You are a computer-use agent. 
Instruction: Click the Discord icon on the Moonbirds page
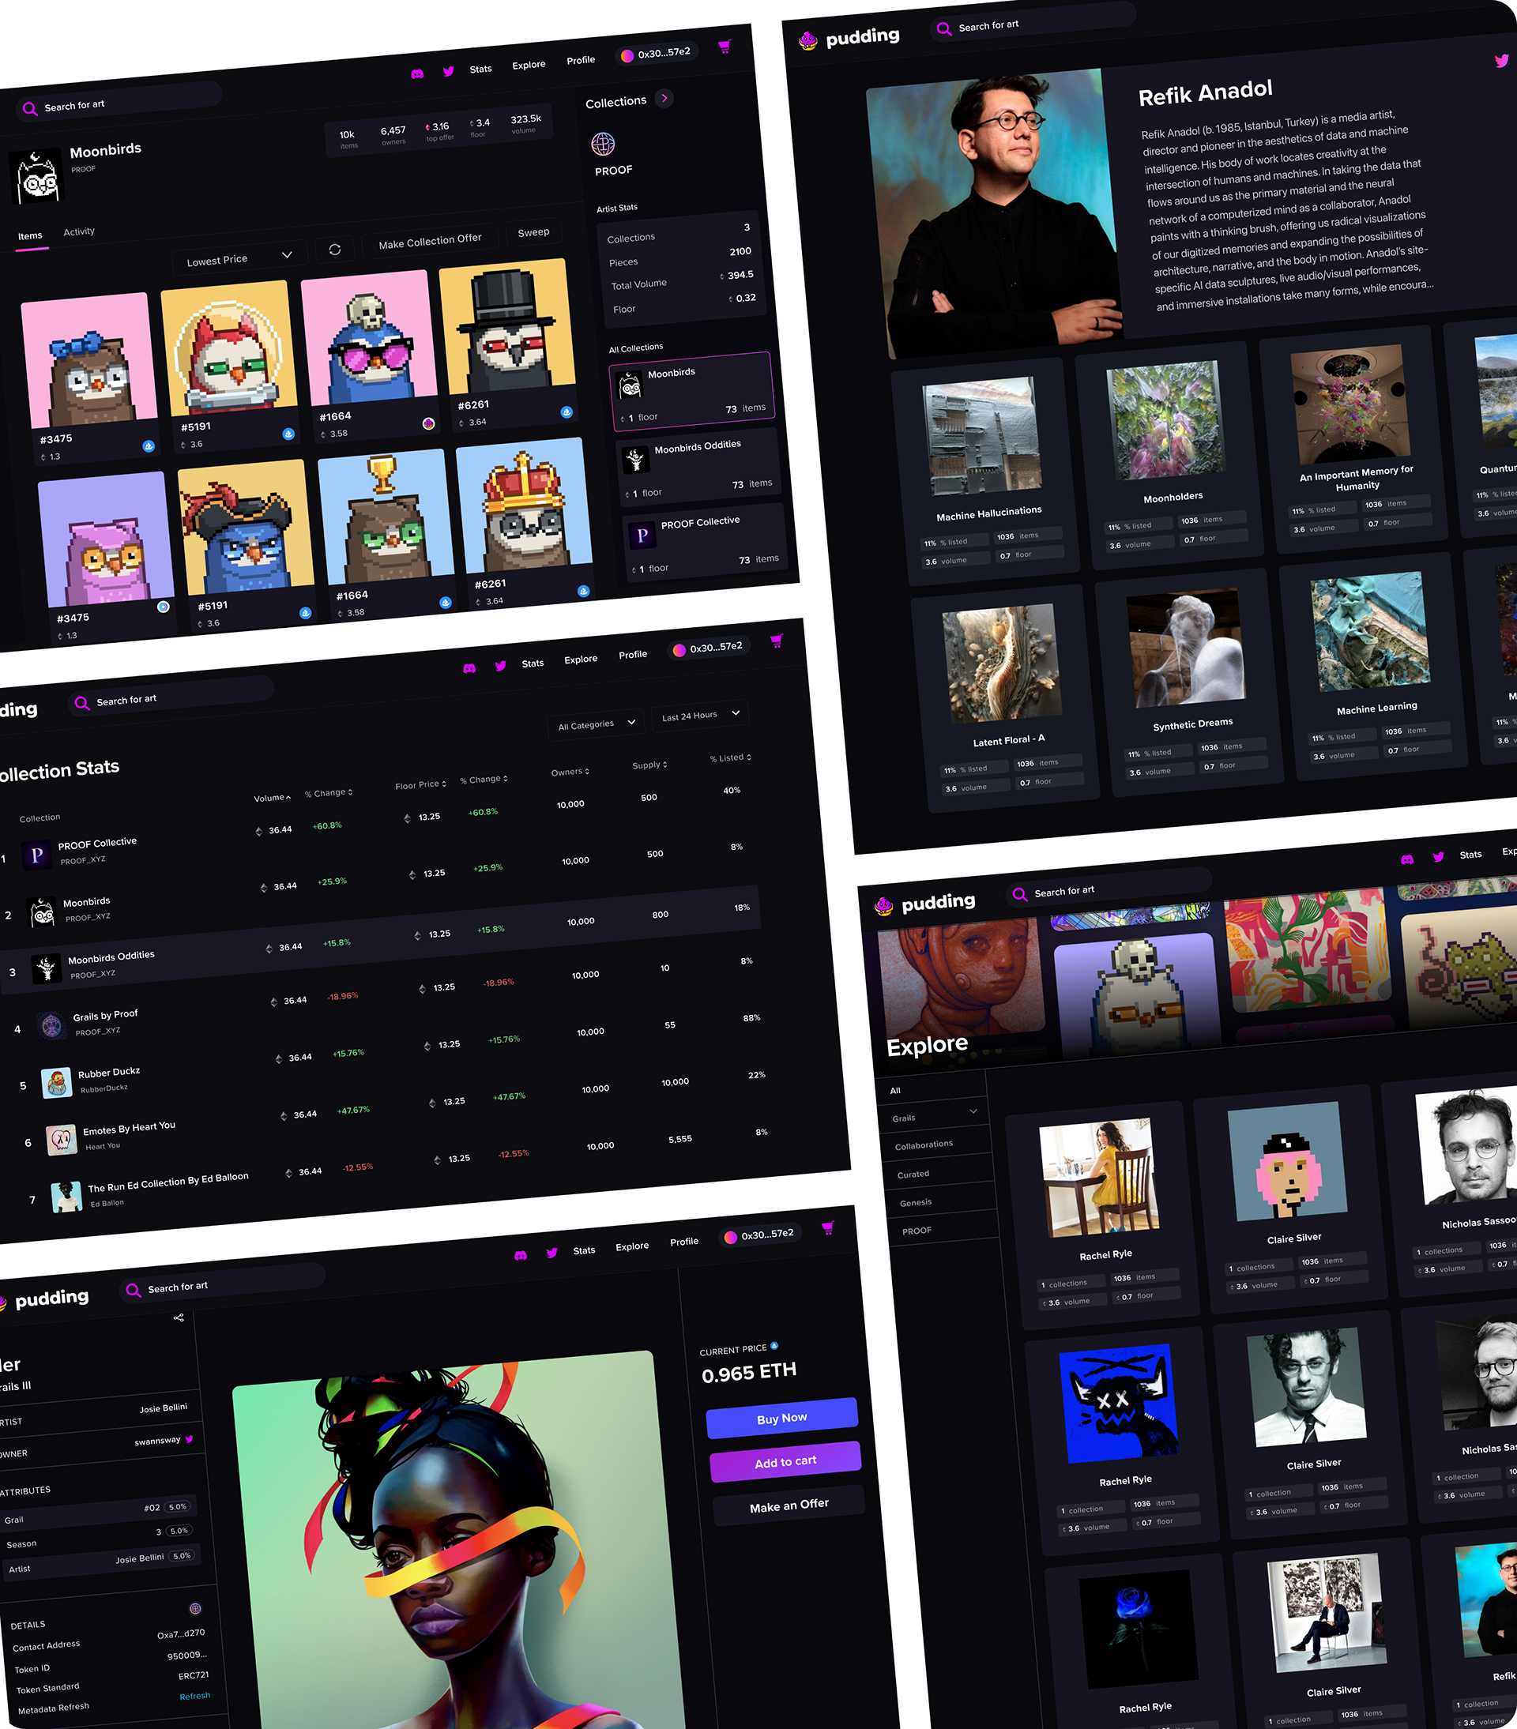click(x=417, y=74)
